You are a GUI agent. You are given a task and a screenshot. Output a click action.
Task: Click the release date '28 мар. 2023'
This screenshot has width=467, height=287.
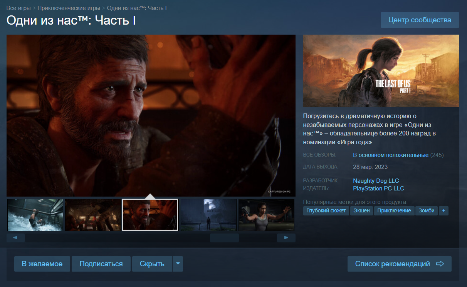[x=370, y=167]
